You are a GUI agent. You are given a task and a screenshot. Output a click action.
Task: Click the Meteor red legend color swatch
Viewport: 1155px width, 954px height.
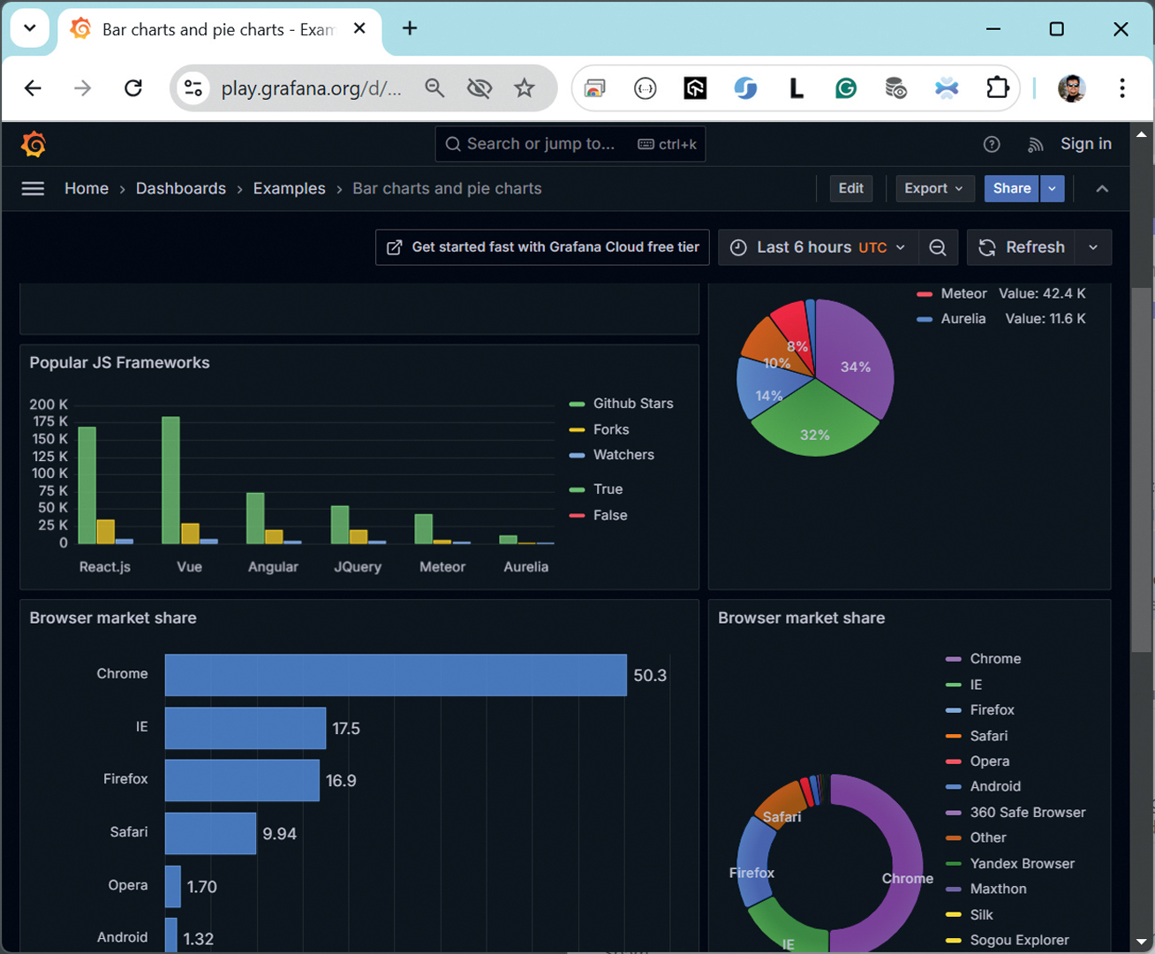tap(925, 294)
